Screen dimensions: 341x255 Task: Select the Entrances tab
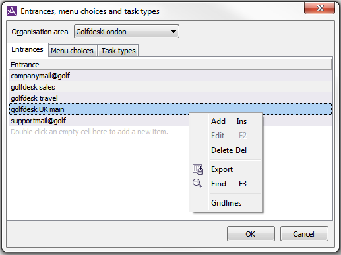[28, 50]
